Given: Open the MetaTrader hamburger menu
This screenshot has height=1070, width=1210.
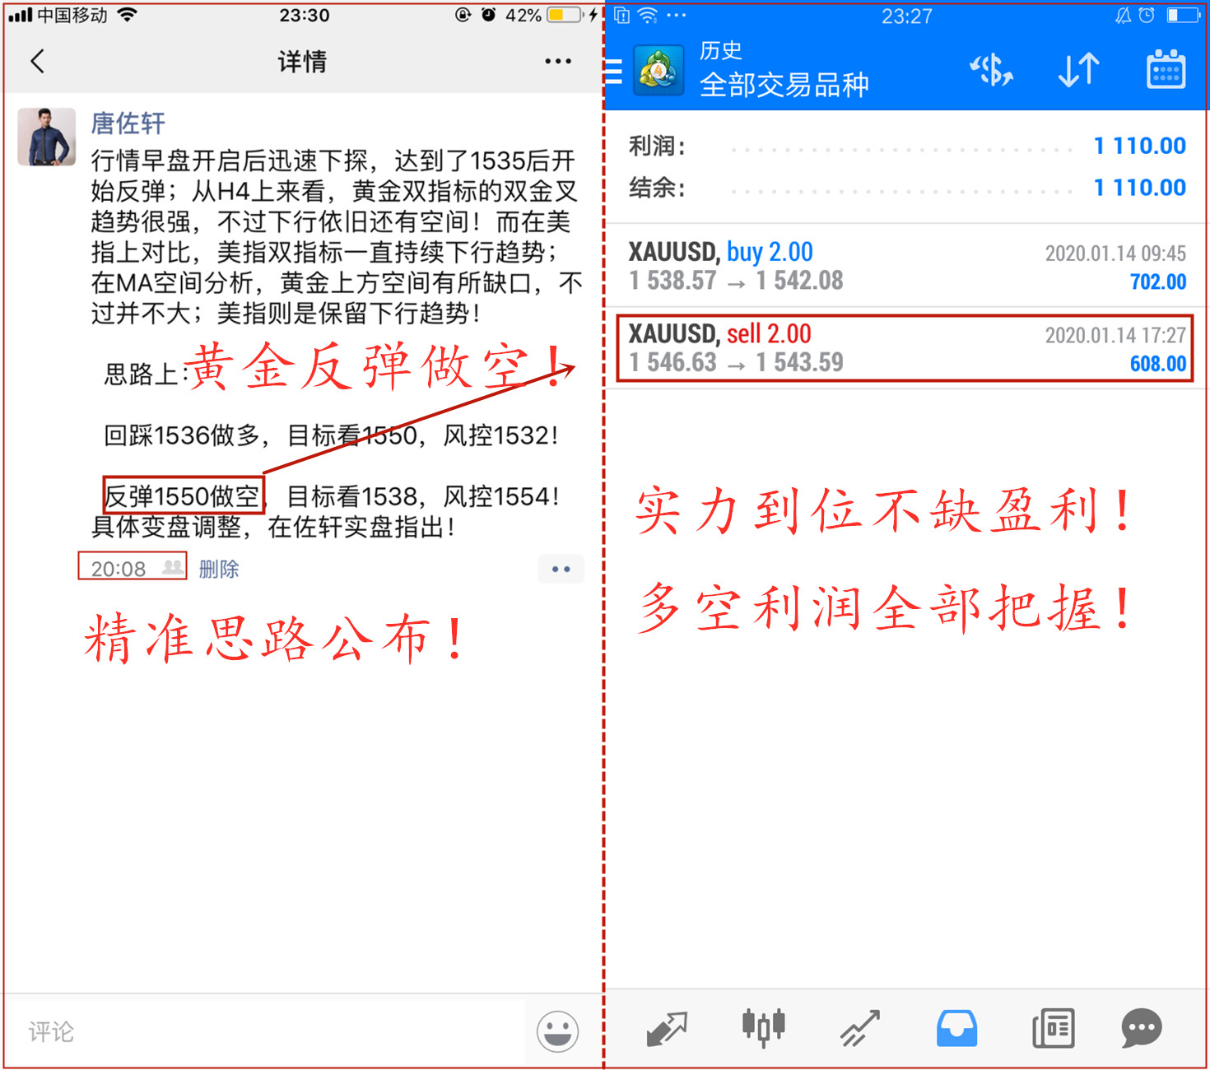Looking at the screenshot, I should (614, 72).
